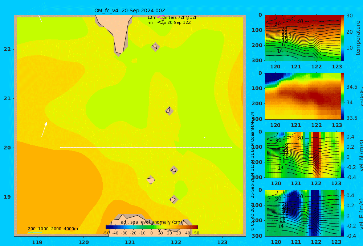Click the southern tip of Taiwan landmass
363x246 pixels.
pos(119,54)
